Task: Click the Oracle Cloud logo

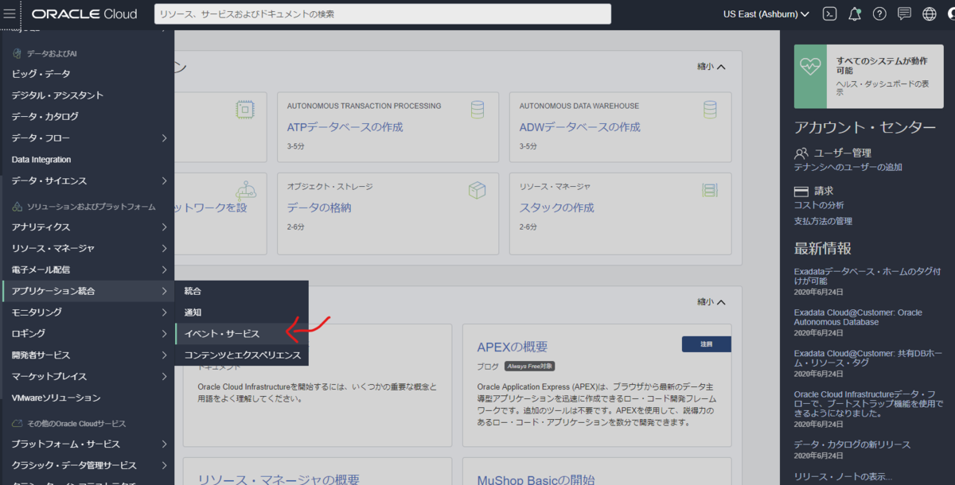Action: click(84, 14)
